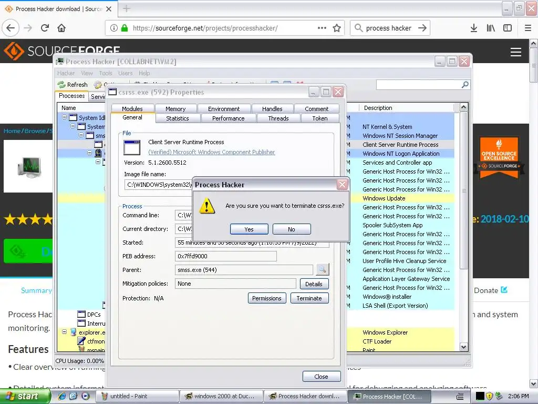Confirm termination with the Yes button
538x404 pixels.
tap(249, 229)
